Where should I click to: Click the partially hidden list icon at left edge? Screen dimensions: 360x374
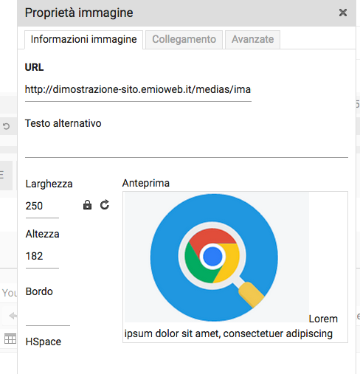(2, 175)
